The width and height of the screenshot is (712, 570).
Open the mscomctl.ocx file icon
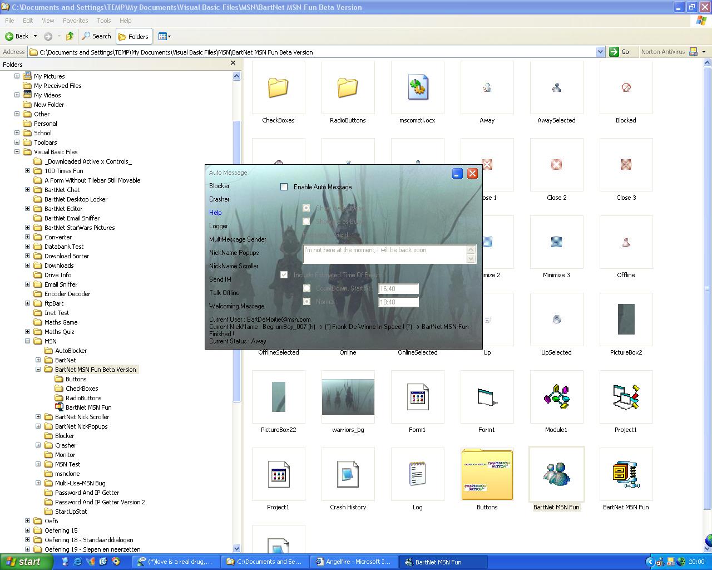pos(417,88)
